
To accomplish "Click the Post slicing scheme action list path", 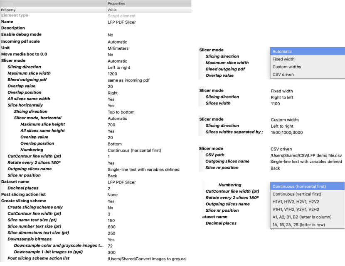I will [x=147, y=259].
